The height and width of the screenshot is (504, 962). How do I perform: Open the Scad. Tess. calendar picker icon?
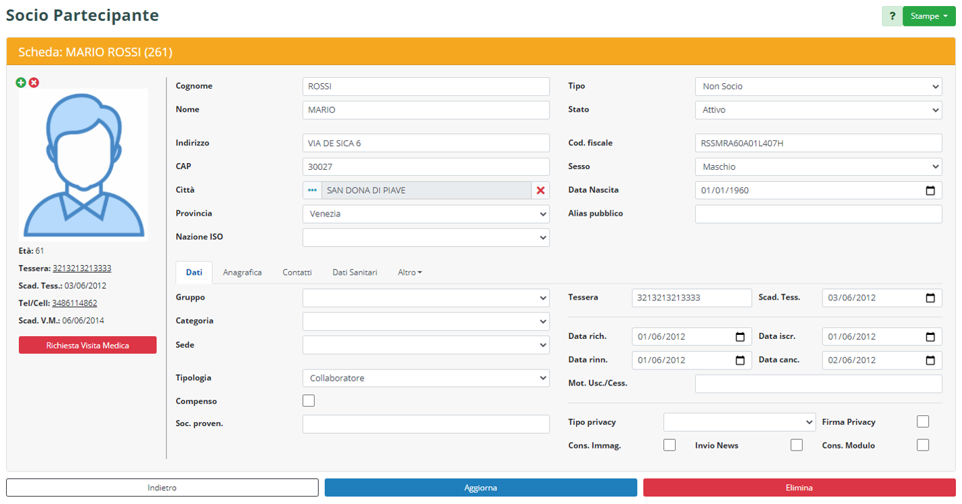click(x=930, y=298)
